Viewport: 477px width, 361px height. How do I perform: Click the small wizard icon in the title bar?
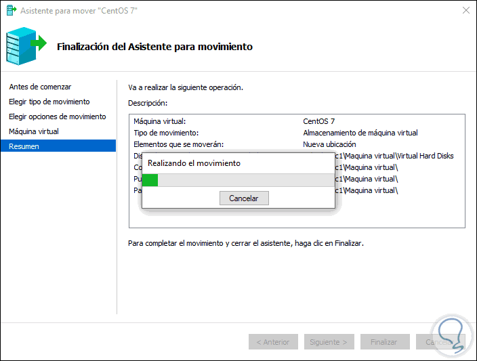[x=12, y=10]
